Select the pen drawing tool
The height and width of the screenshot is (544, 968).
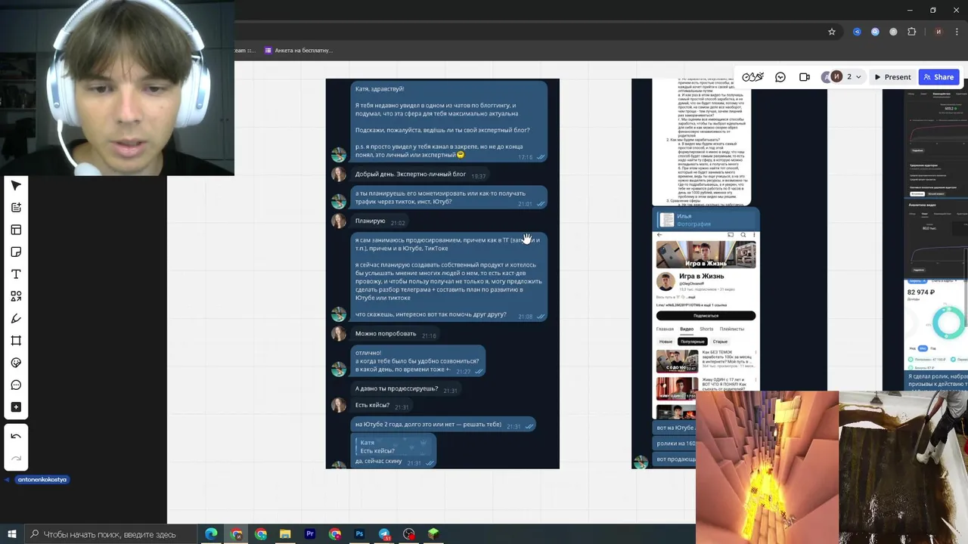16,318
